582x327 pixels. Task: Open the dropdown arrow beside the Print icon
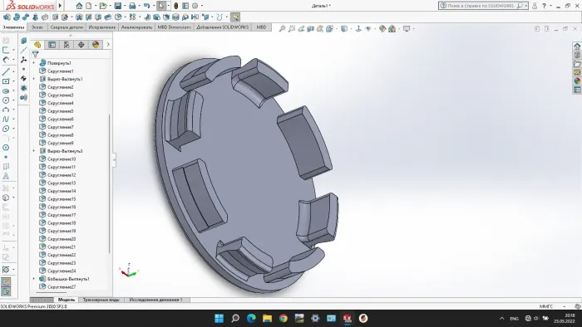(140, 6)
